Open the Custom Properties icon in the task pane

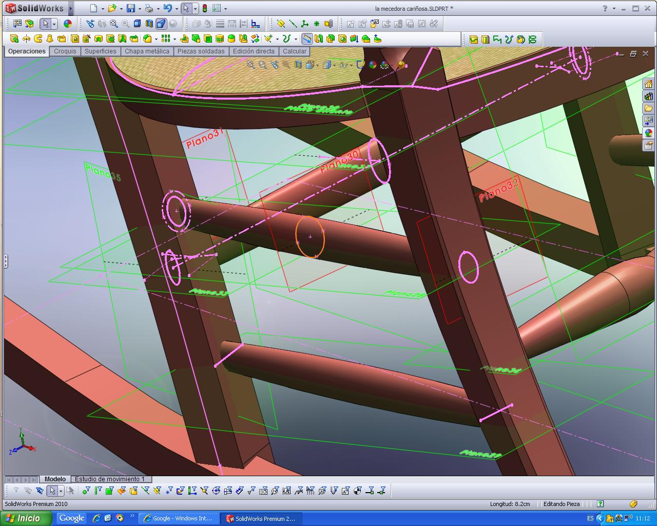click(648, 145)
